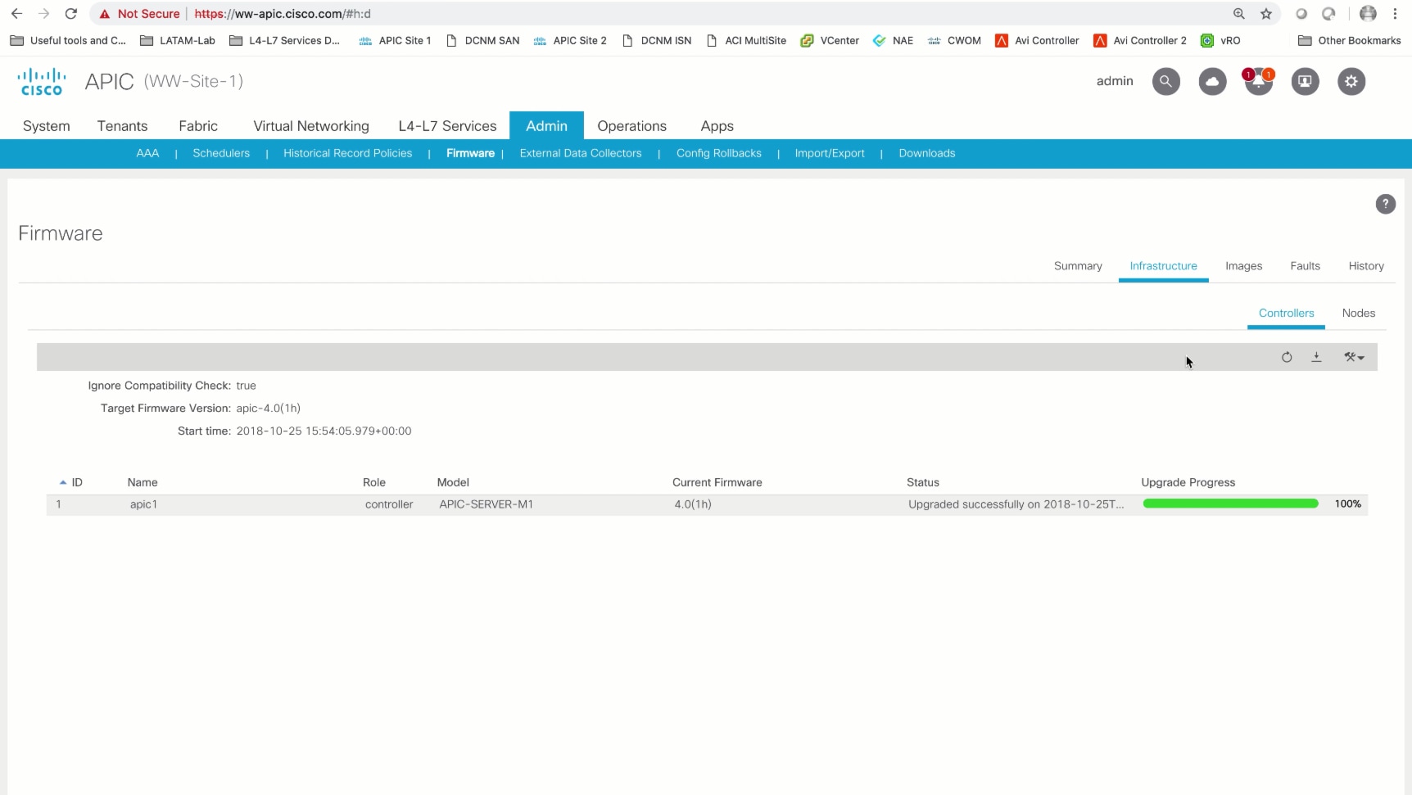
Task: Open the Chrome three-dot menu
Action: pos(1395,14)
